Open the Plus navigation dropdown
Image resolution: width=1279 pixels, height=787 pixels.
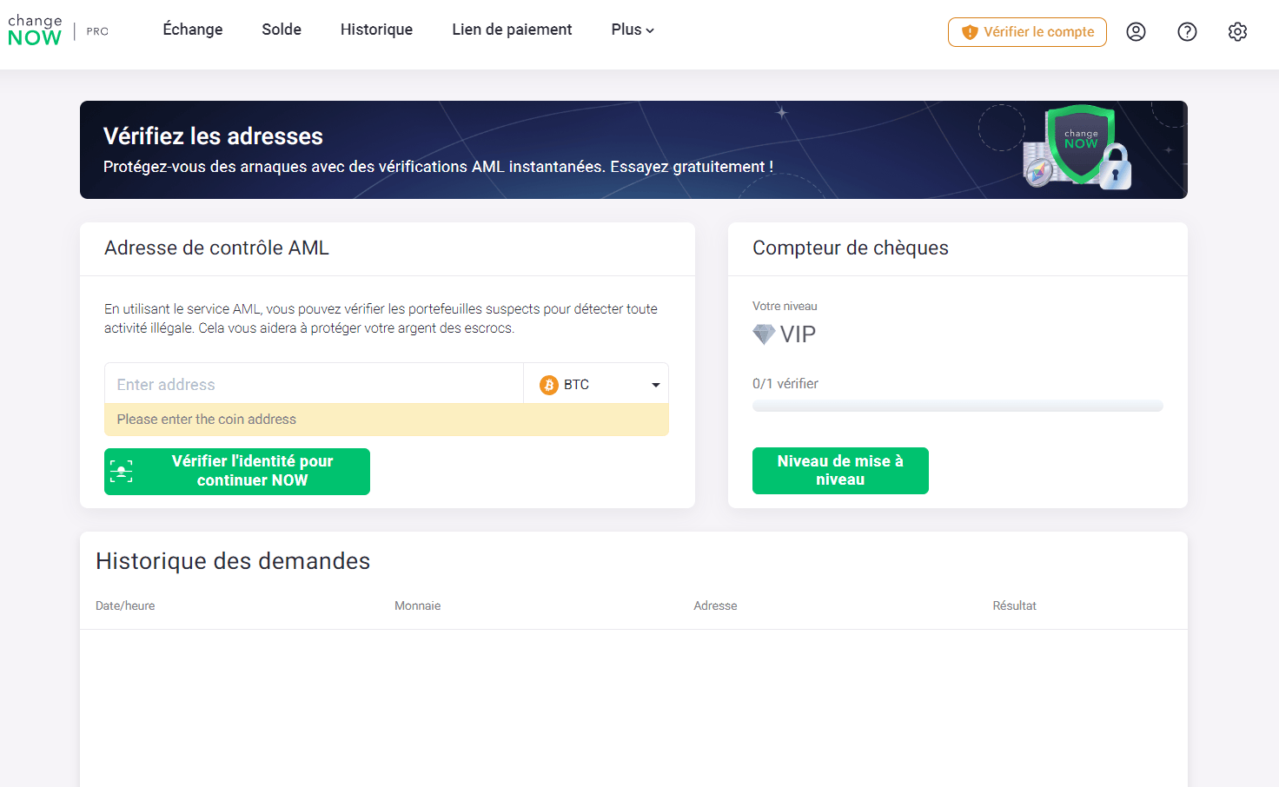[632, 29]
